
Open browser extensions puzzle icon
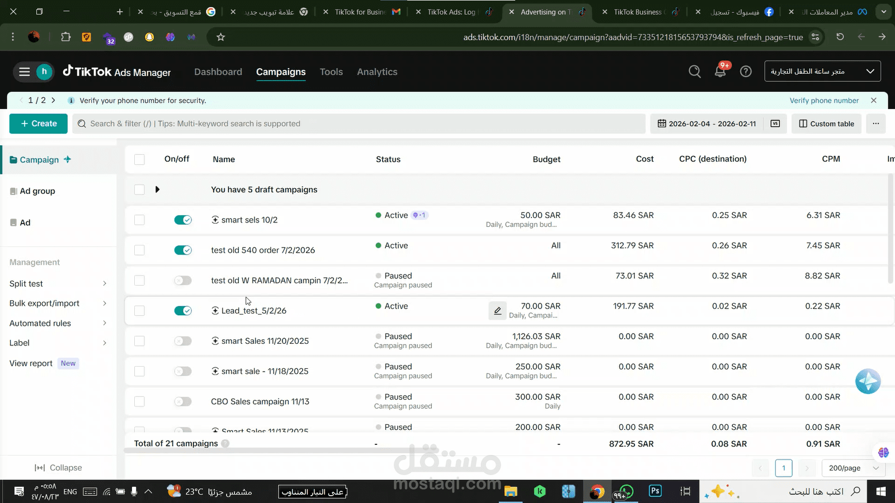click(66, 37)
